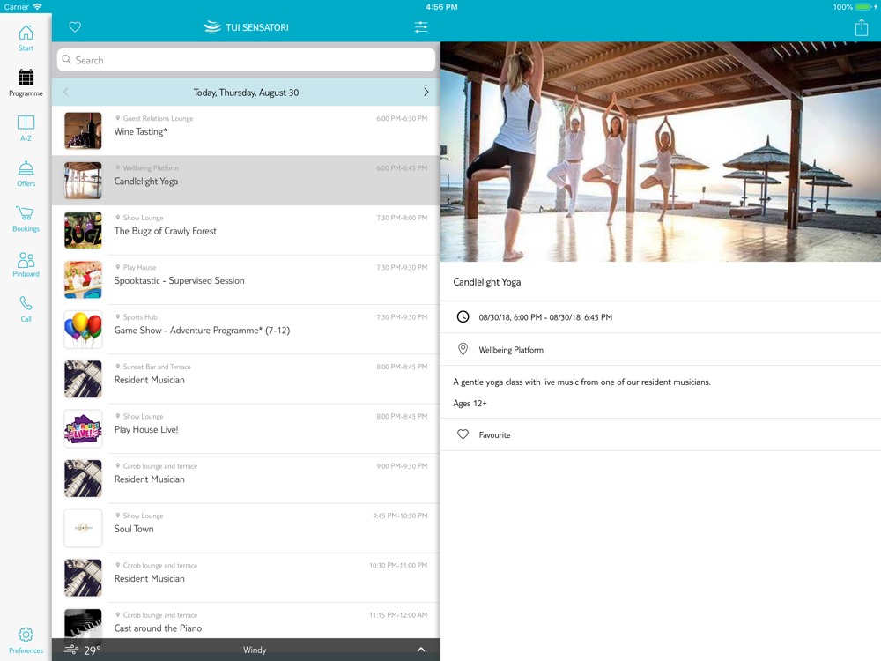Go to previous day arrow
Screen dimensions: 881x661
(x=66, y=92)
